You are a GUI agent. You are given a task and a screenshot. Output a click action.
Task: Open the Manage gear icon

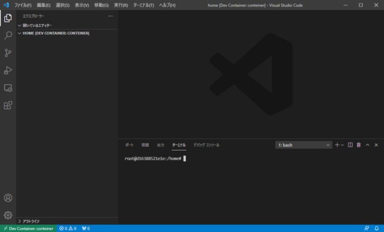(x=8, y=215)
